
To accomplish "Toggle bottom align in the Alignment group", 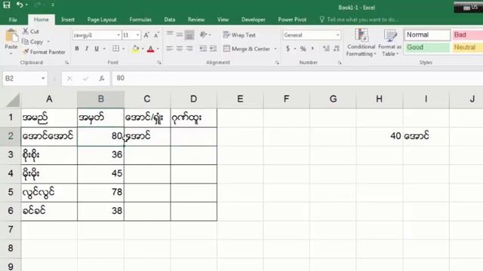I will coord(189,35).
